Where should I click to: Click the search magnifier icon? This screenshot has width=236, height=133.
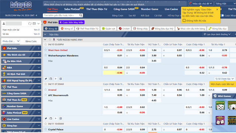pos(81,15)
